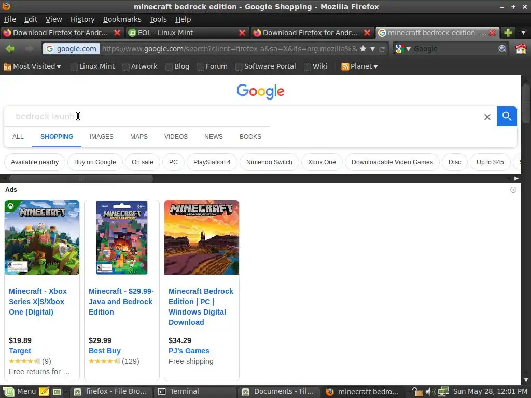Click the volume icon in system tray
The height and width of the screenshot is (398, 531).
430,392
